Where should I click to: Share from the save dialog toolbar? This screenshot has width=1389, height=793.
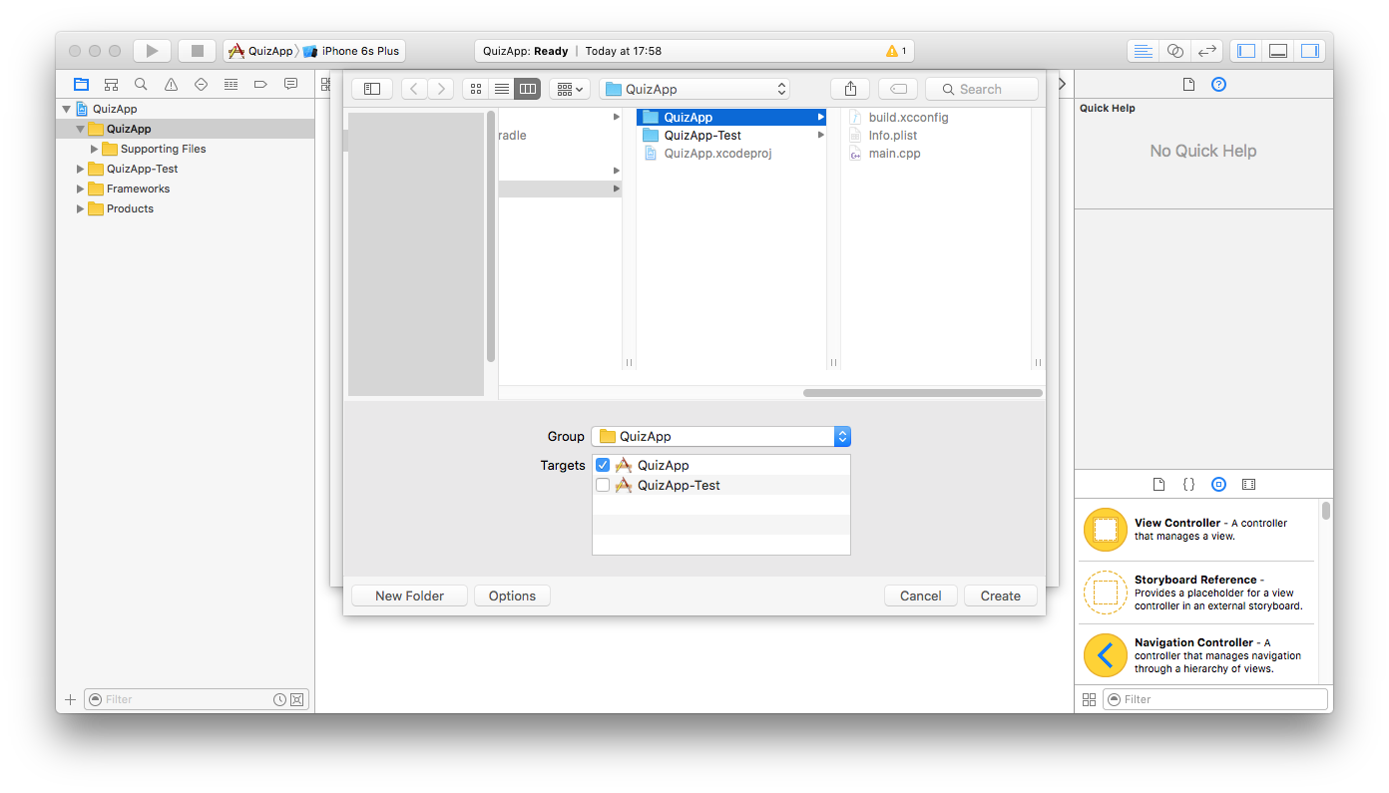850,89
